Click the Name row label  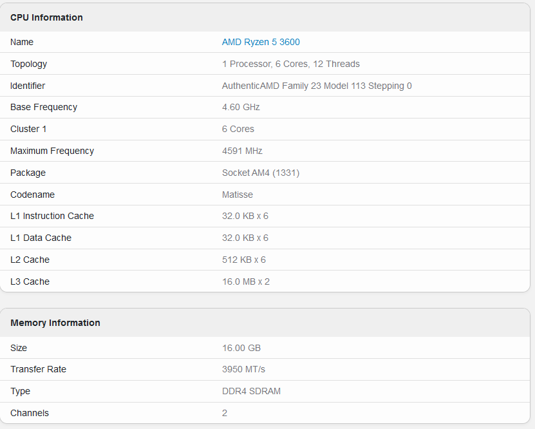click(22, 42)
